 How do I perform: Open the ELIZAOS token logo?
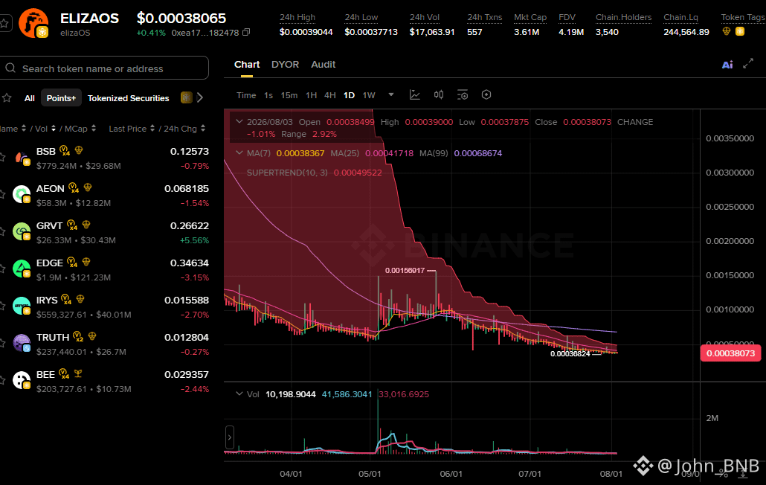(33, 23)
